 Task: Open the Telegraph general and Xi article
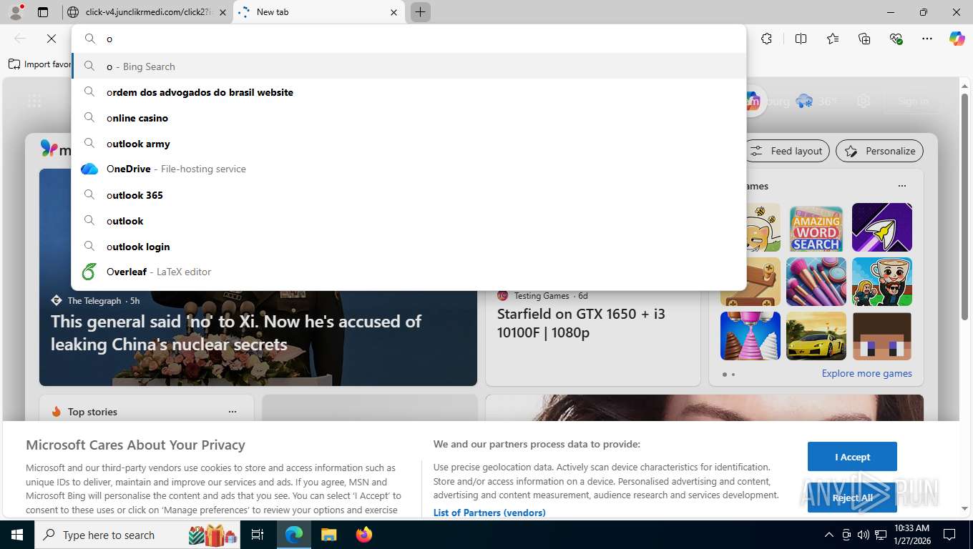click(236, 333)
